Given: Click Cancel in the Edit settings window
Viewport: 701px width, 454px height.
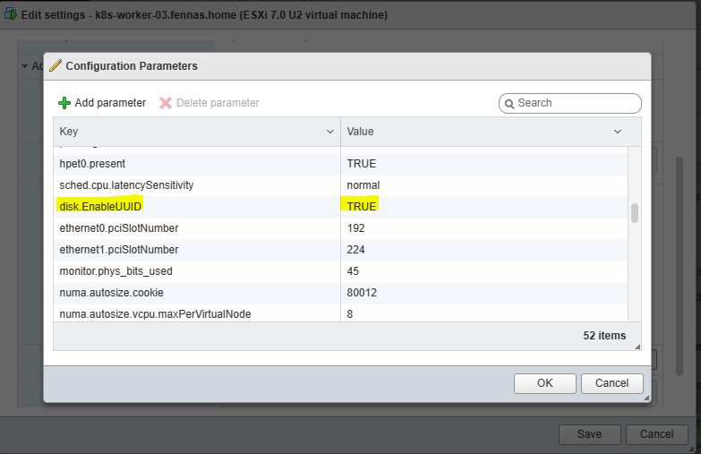Looking at the screenshot, I should [x=656, y=434].
